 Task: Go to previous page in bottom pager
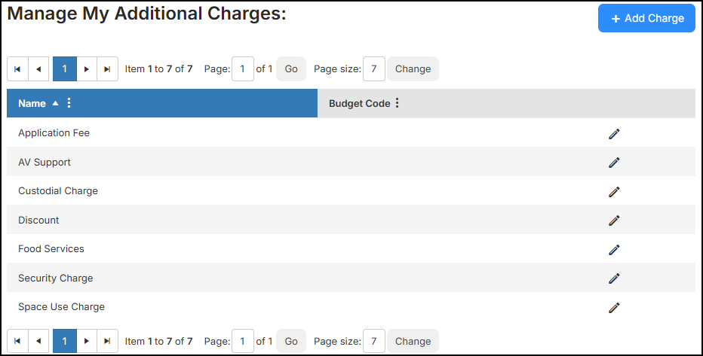pos(38,341)
